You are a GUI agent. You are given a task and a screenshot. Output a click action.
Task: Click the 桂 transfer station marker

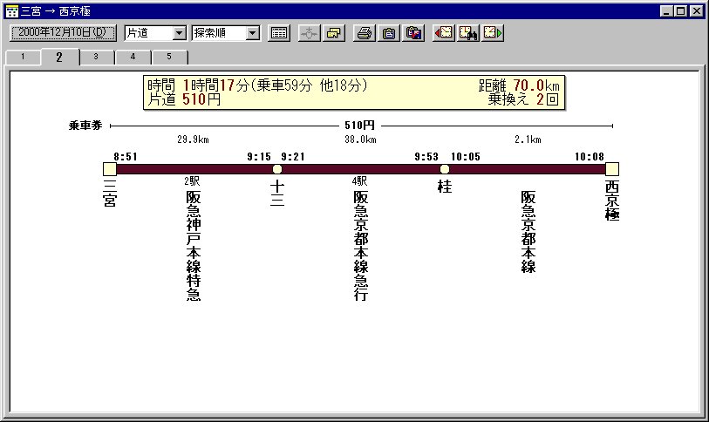pyautogui.click(x=445, y=169)
